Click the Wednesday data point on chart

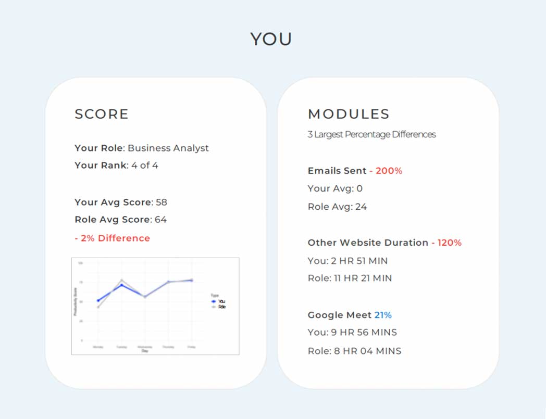[x=145, y=297]
